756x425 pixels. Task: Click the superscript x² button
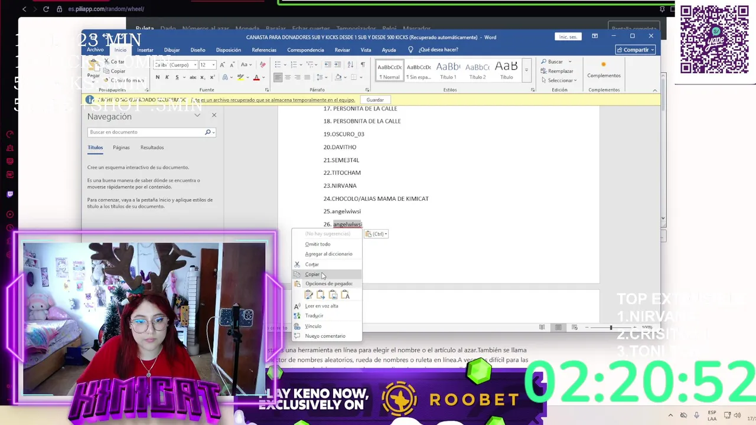(x=213, y=77)
